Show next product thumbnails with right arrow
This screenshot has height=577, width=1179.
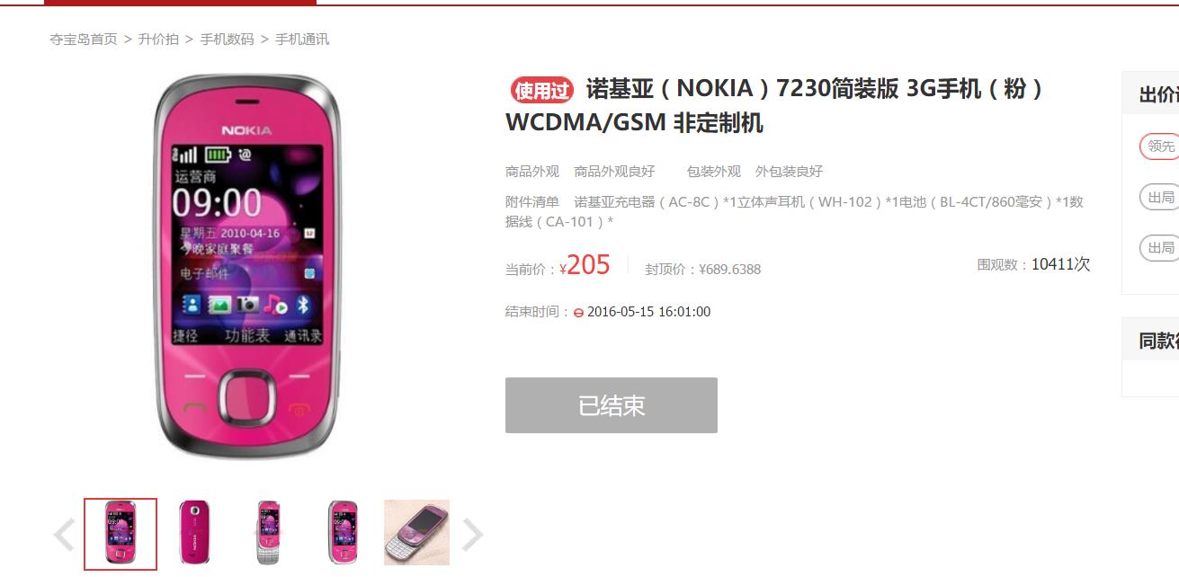472,535
